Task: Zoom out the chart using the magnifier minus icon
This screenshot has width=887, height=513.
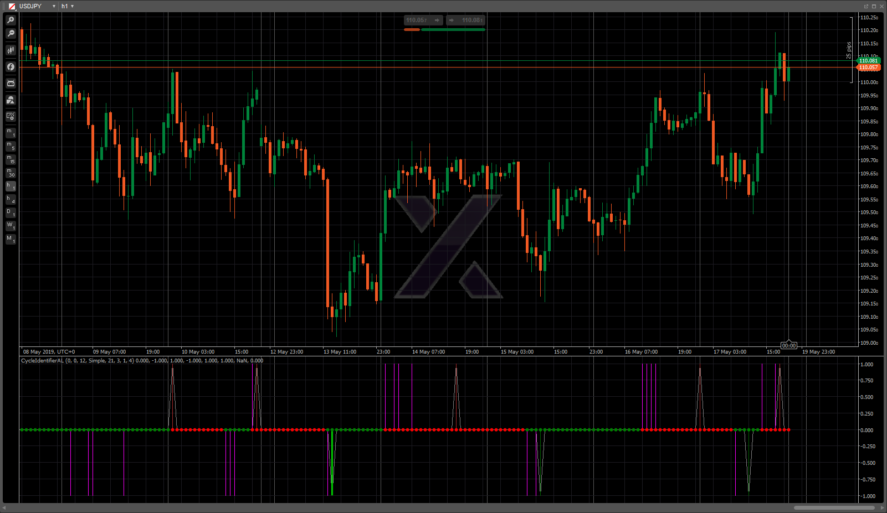Action: [11, 34]
